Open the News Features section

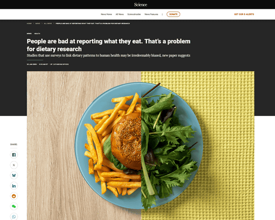(151, 14)
